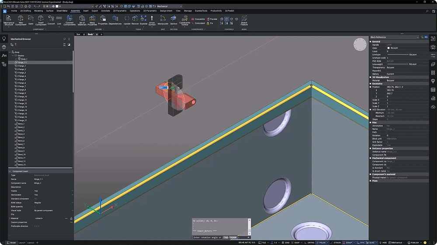Open the Constraints Toolbar

click(184, 20)
